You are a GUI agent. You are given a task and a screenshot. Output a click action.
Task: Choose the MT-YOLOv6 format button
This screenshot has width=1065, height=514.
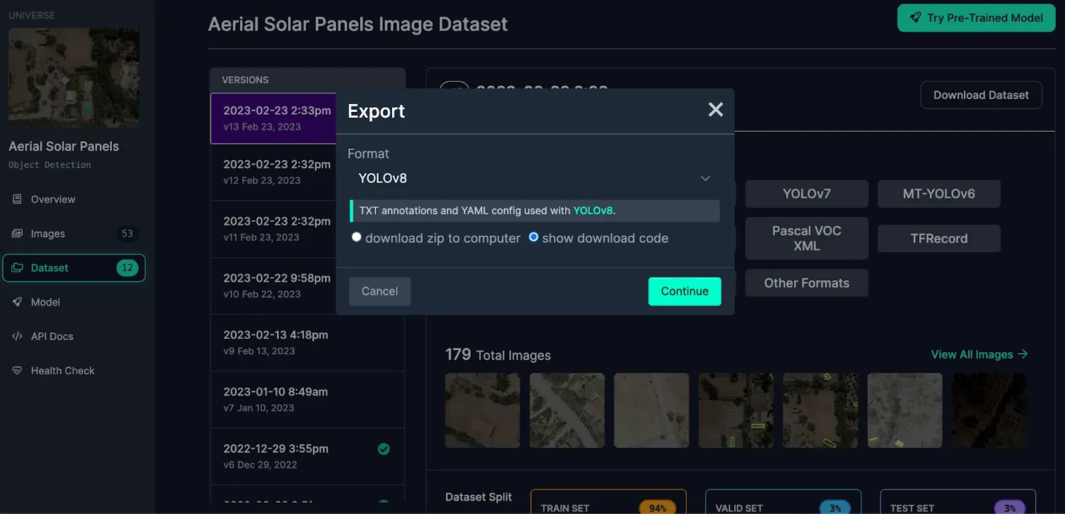(939, 194)
